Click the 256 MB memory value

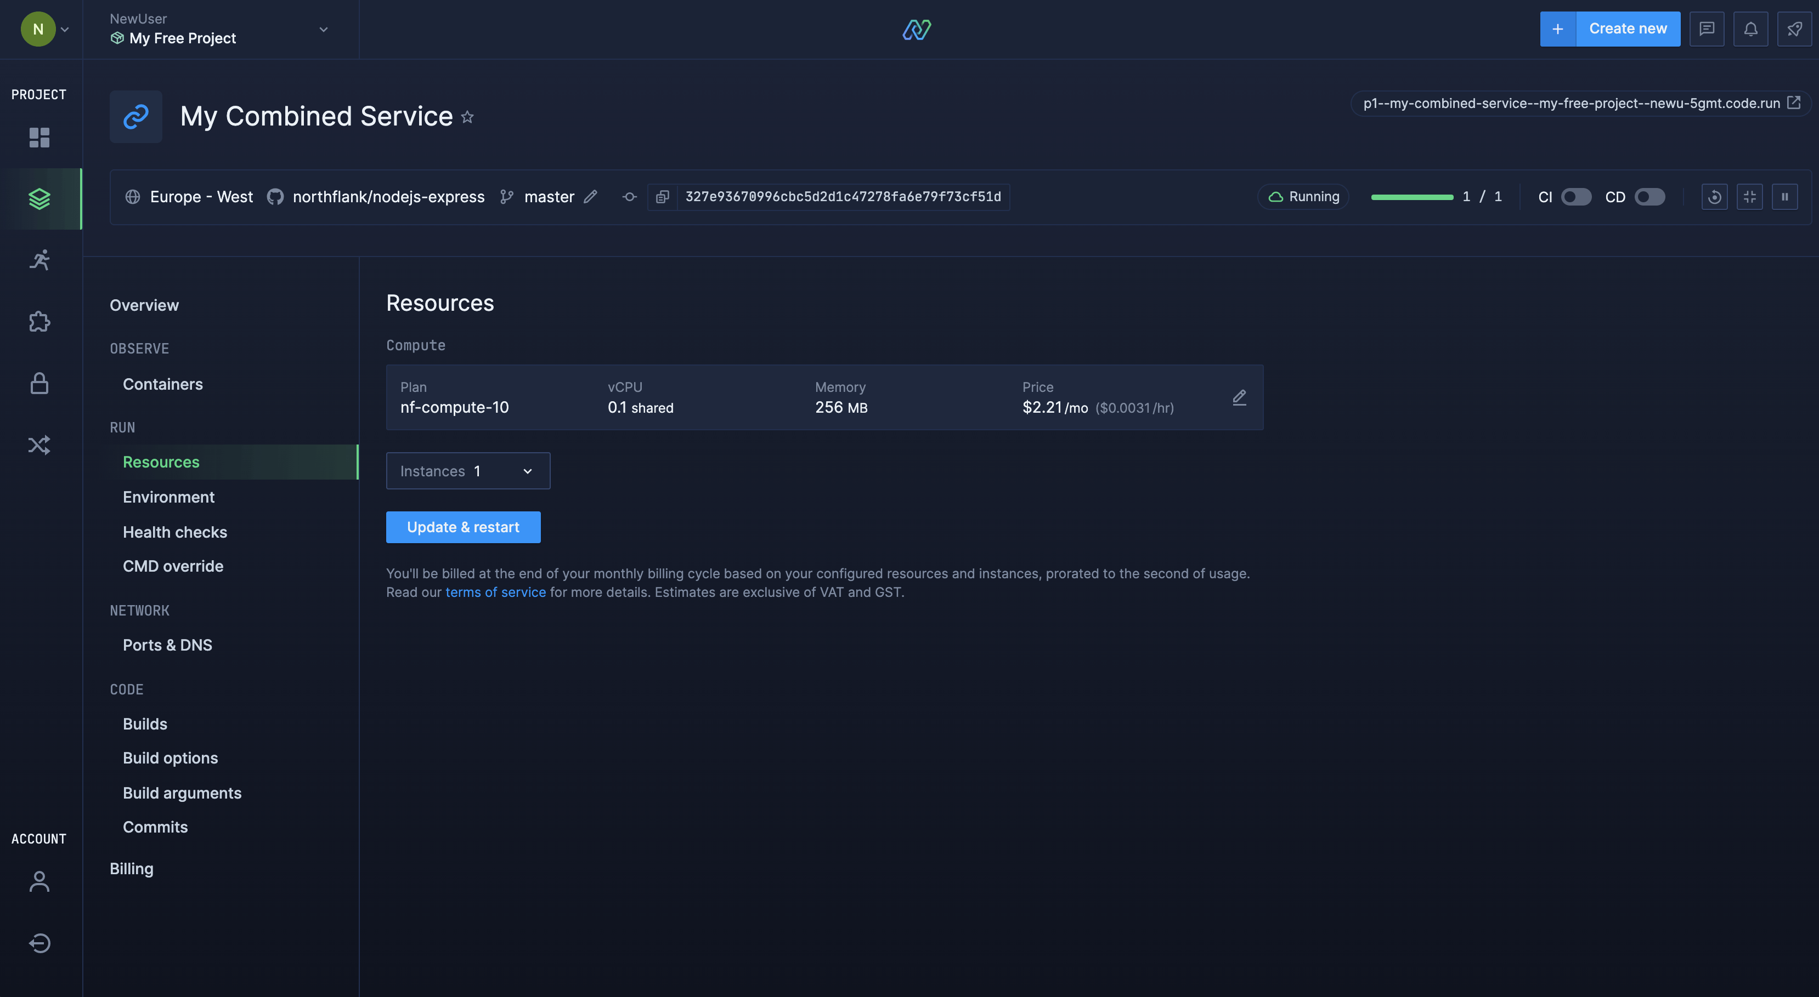841,408
